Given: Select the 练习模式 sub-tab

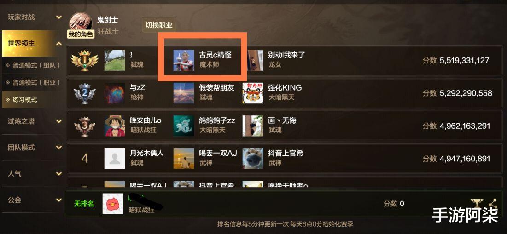Looking at the screenshot, I should coord(33,100).
